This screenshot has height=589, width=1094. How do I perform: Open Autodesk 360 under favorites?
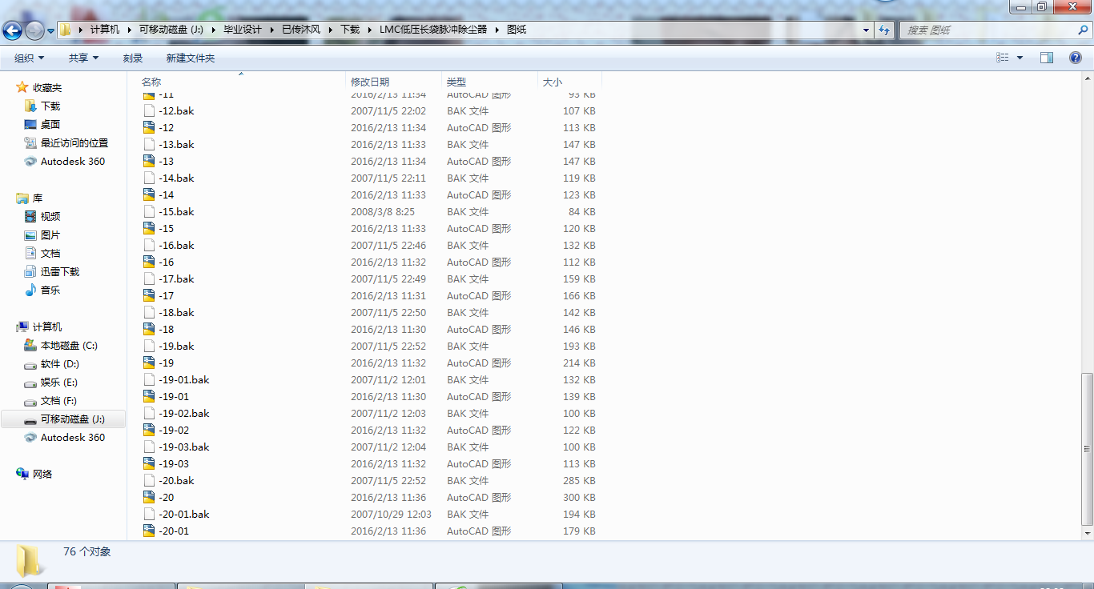pyautogui.click(x=73, y=162)
